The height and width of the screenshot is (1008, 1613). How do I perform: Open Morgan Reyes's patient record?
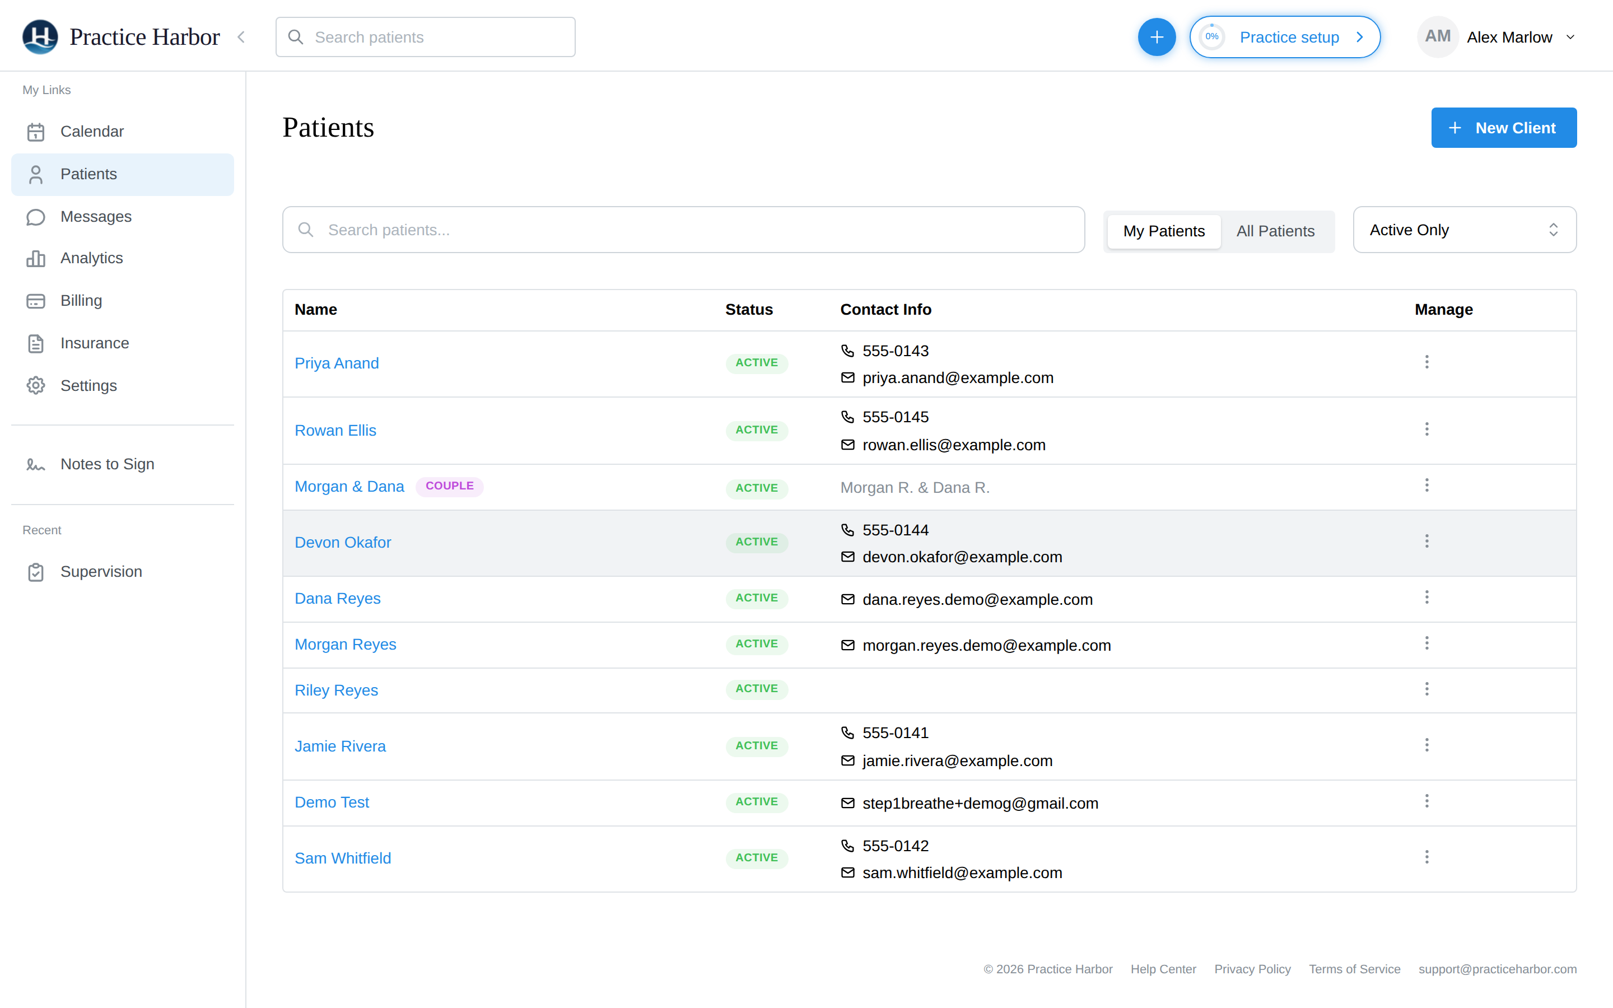click(x=345, y=645)
